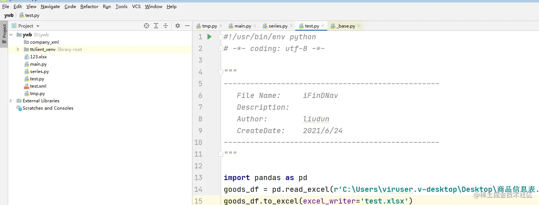Viewport: 539px width, 205px height.
Task: Open the Help menu
Action: (x=171, y=7)
